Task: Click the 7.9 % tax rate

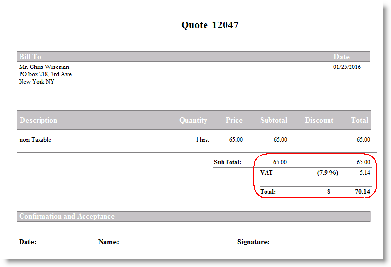Action: click(328, 173)
